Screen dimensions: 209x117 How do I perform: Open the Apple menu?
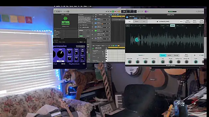click(55, 6)
